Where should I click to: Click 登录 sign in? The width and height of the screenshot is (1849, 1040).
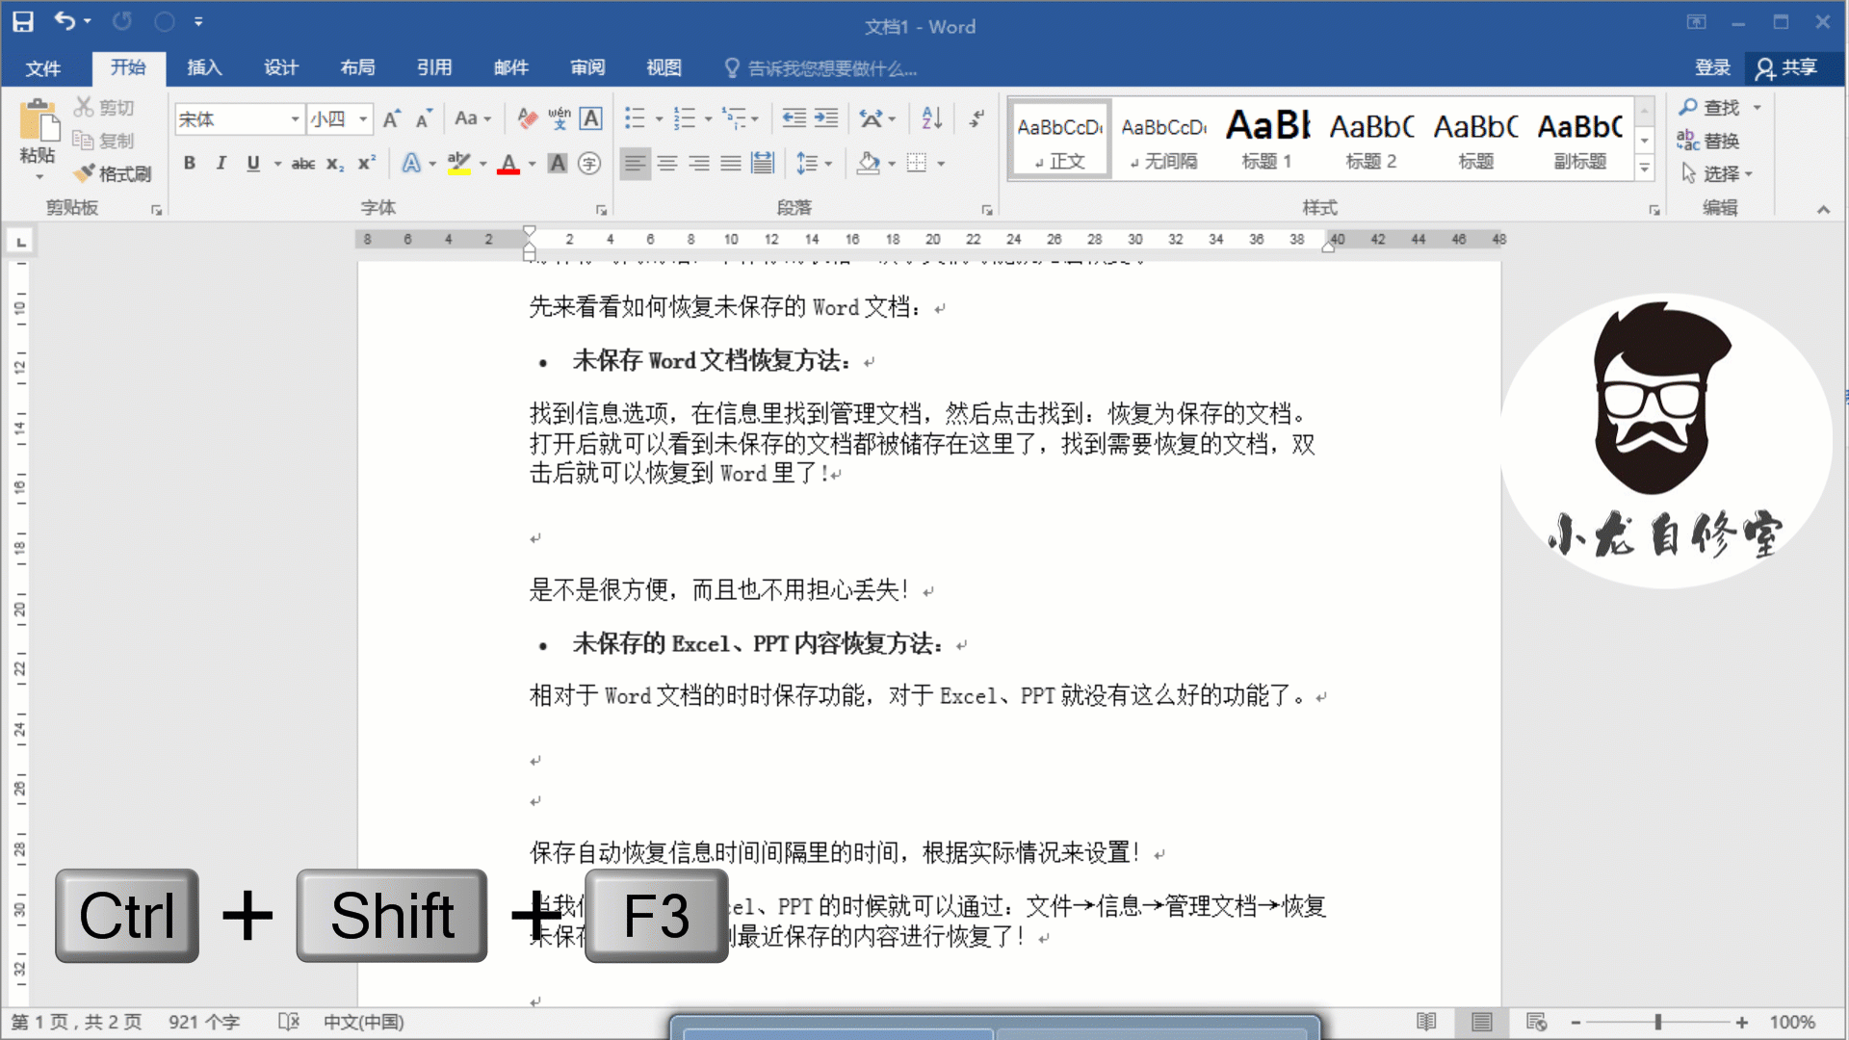click(x=1712, y=67)
